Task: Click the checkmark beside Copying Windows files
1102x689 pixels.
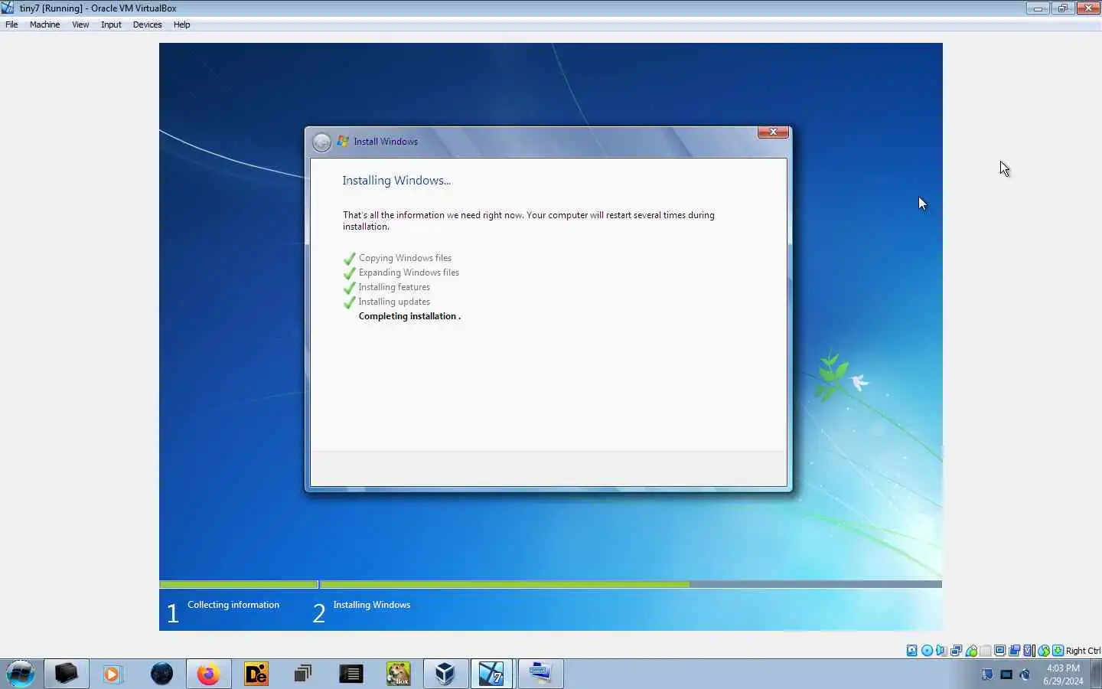Action: [x=350, y=258]
